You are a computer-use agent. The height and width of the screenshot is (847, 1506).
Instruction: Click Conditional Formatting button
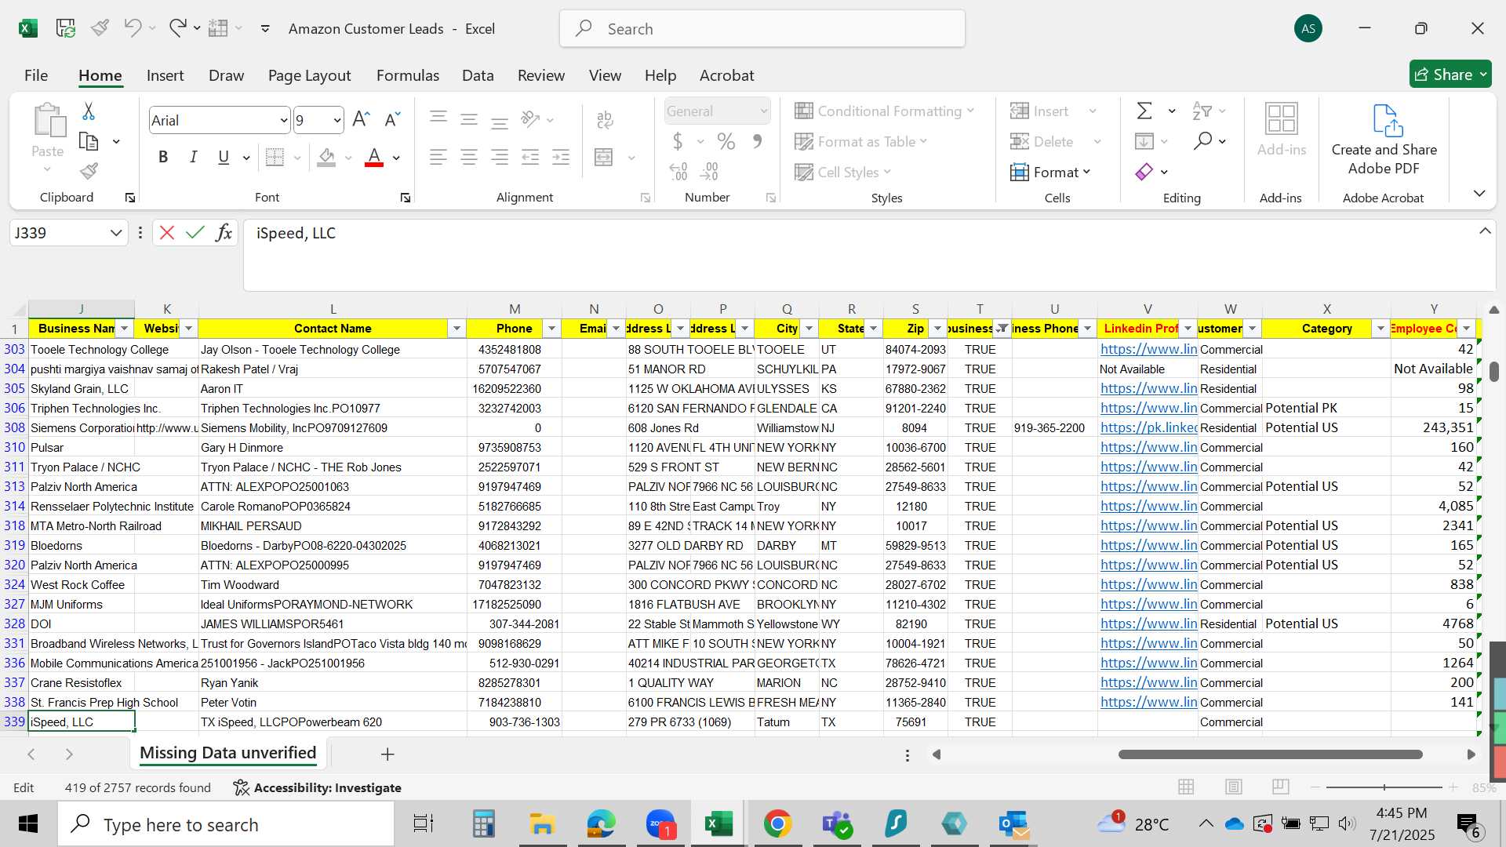(884, 111)
